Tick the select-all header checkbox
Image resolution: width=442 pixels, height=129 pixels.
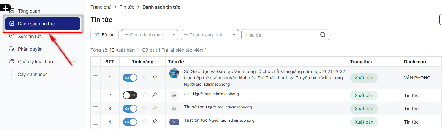pyautogui.click(x=96, y=62)
